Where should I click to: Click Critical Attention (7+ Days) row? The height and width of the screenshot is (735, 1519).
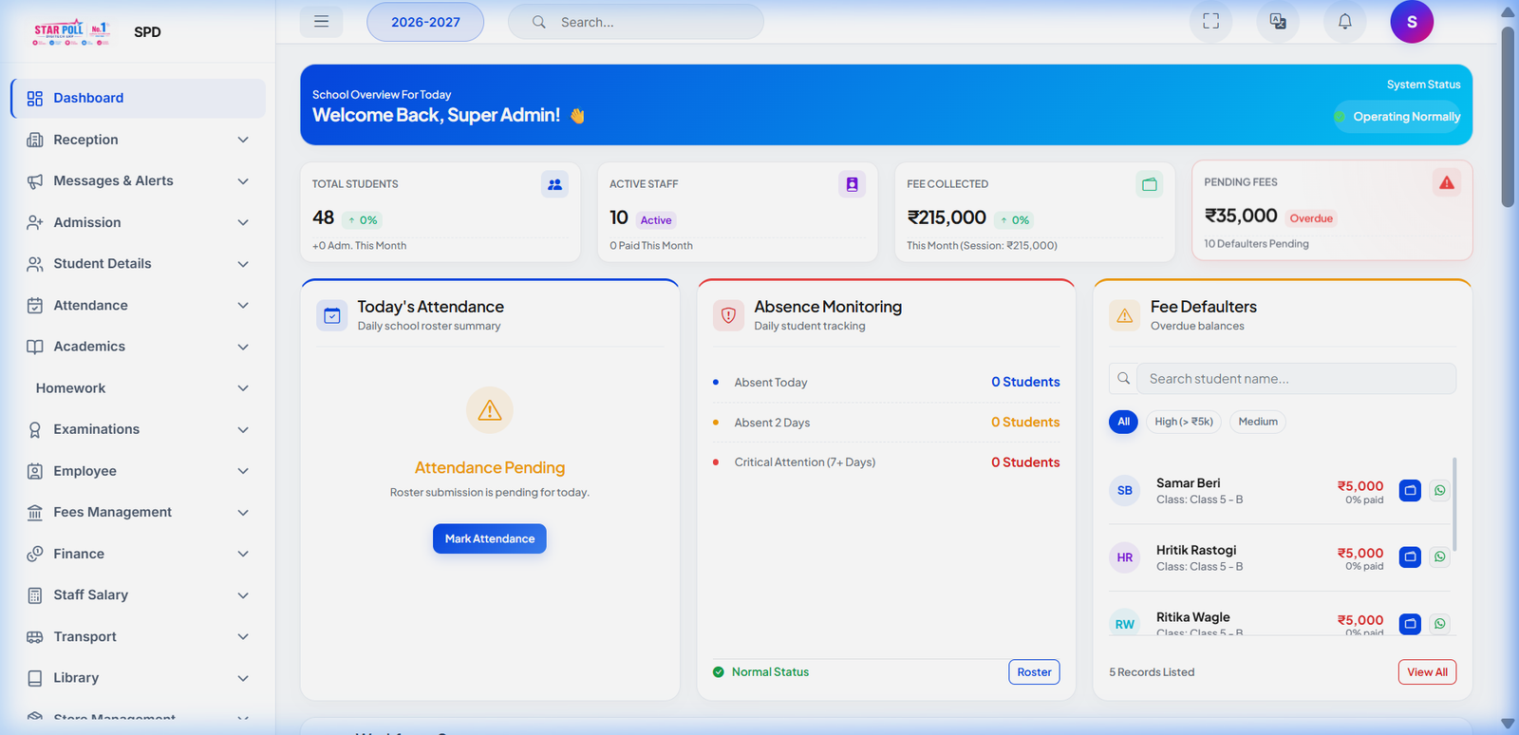(886, 462)
